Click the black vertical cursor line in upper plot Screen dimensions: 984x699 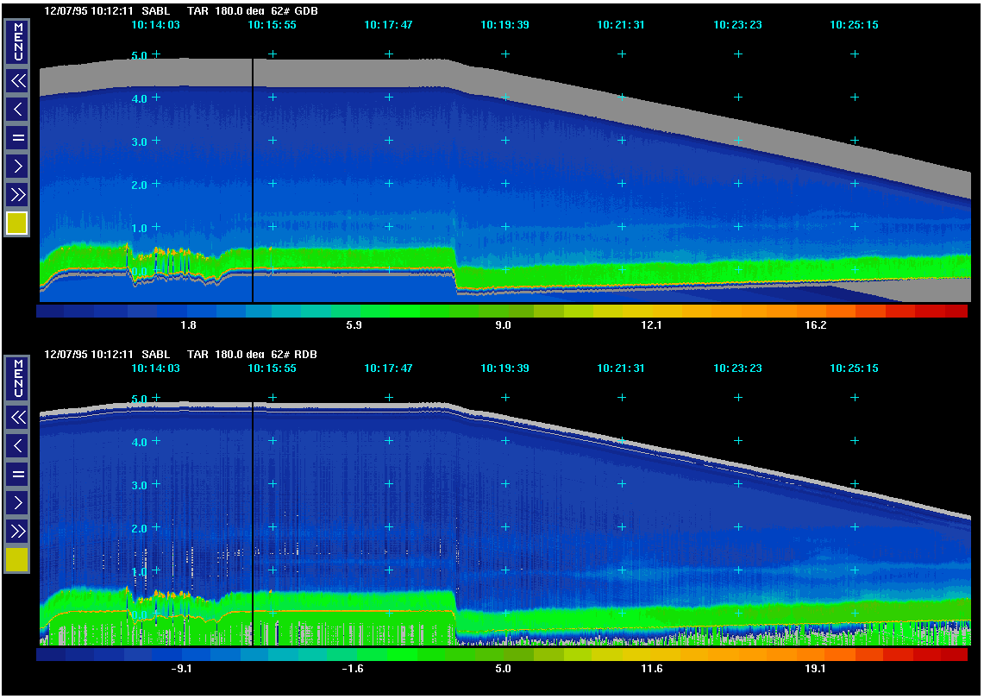(252, 173)
